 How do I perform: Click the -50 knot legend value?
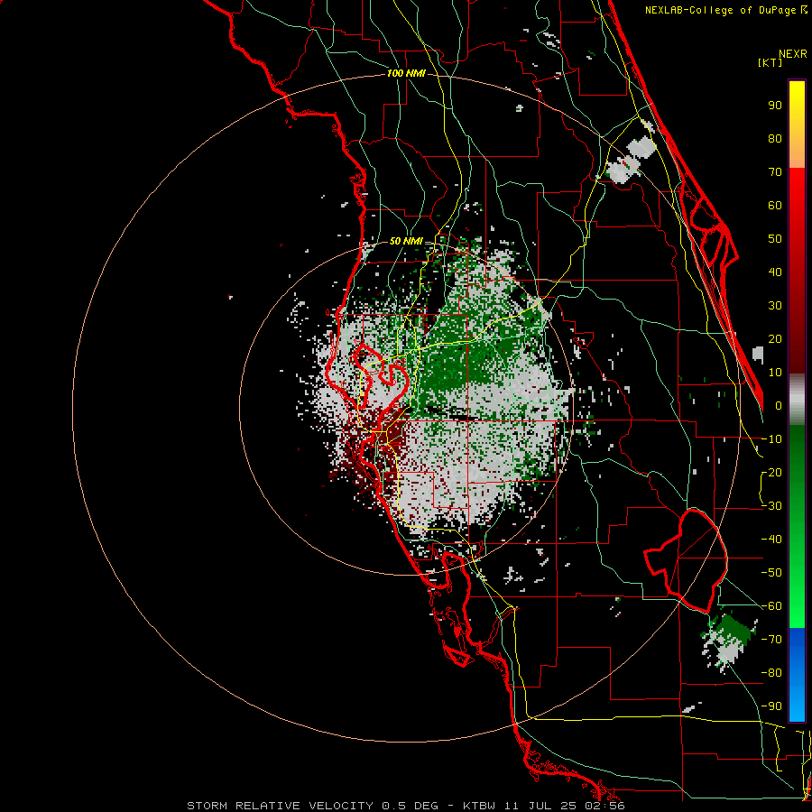tap(771, 573)
